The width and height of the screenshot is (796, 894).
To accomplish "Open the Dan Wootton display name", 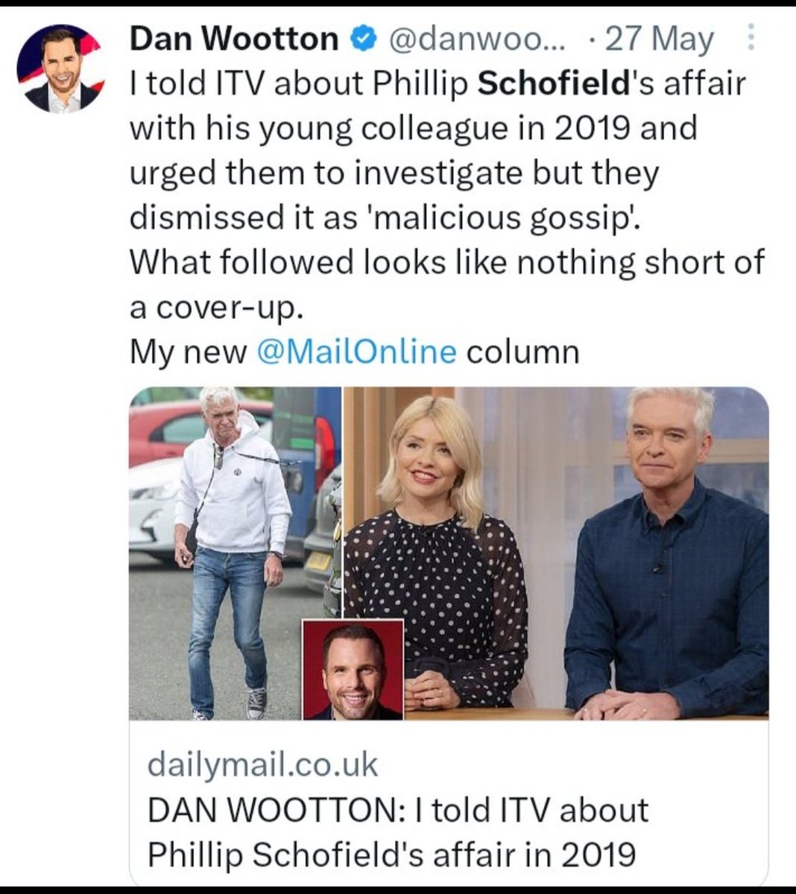I will 234,39.
